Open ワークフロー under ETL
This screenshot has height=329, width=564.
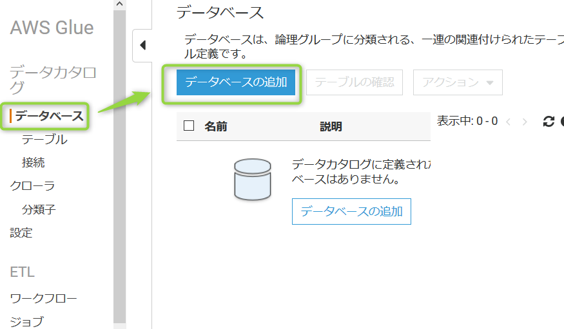[x=44, y=298]
